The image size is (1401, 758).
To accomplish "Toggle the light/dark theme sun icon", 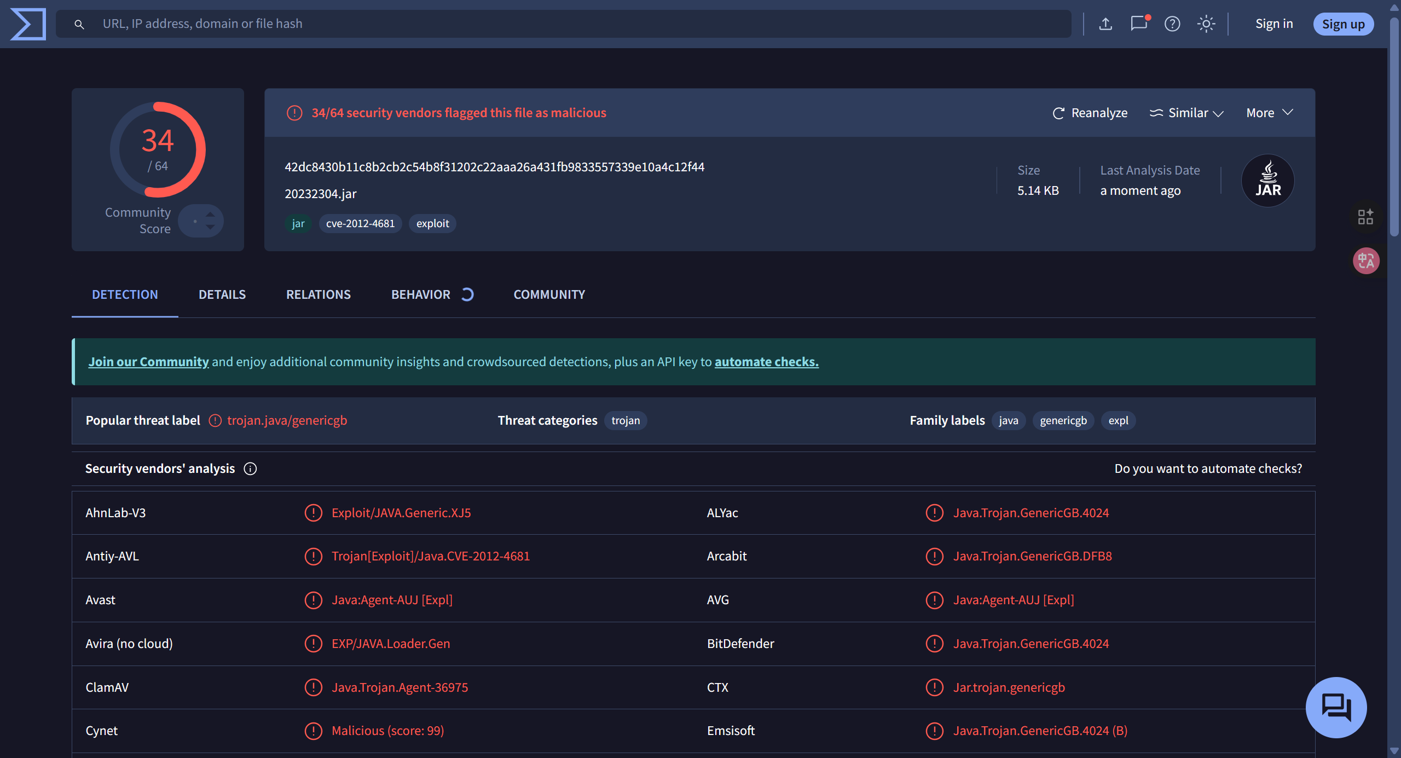I will point(1206,24).
